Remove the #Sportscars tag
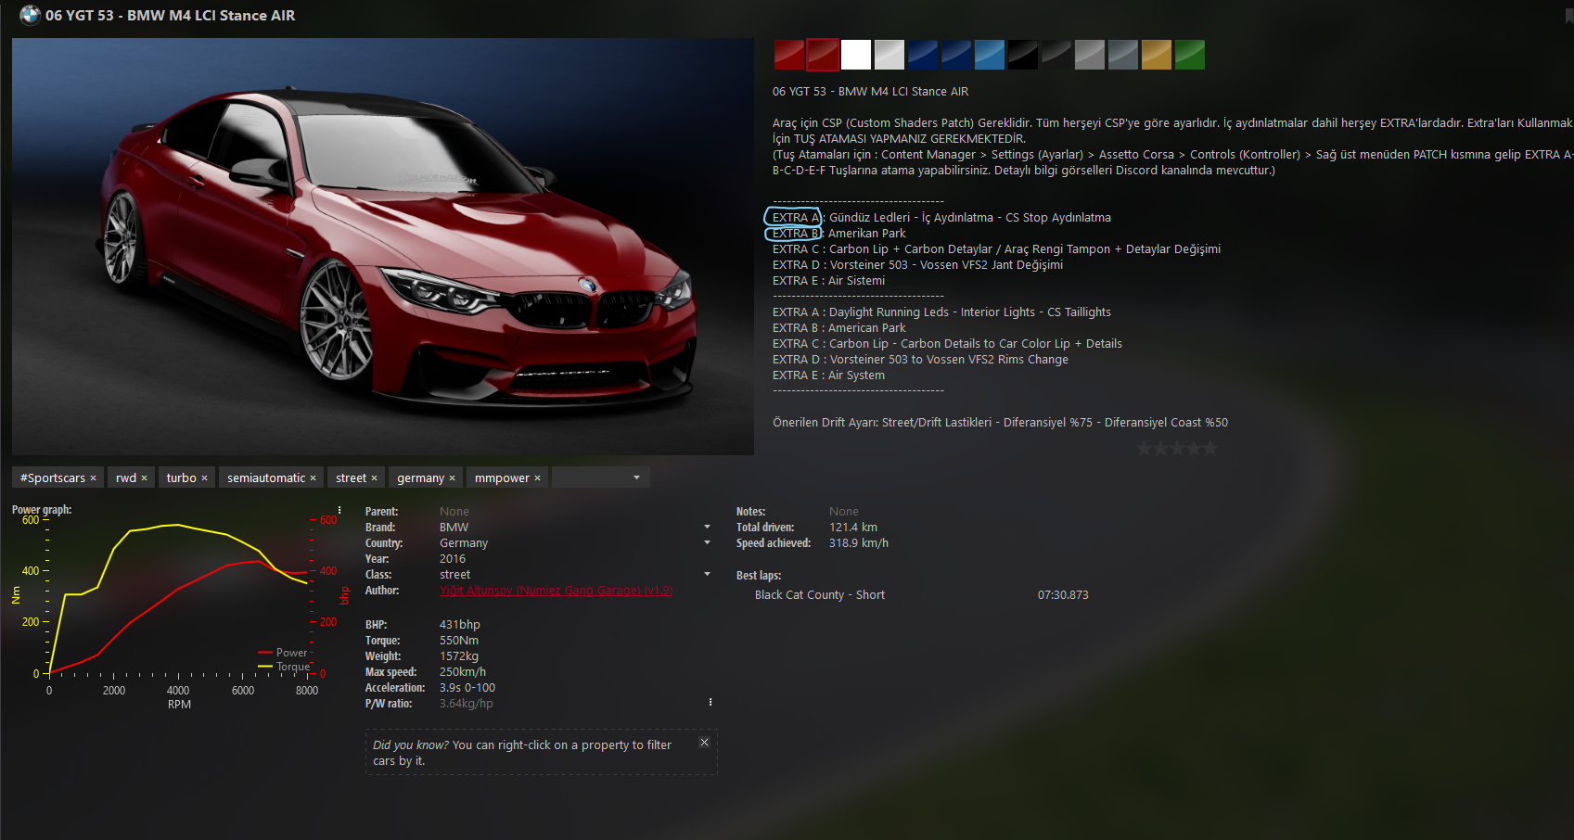This screenshot has height=840, width=1574. click(93, 478)
